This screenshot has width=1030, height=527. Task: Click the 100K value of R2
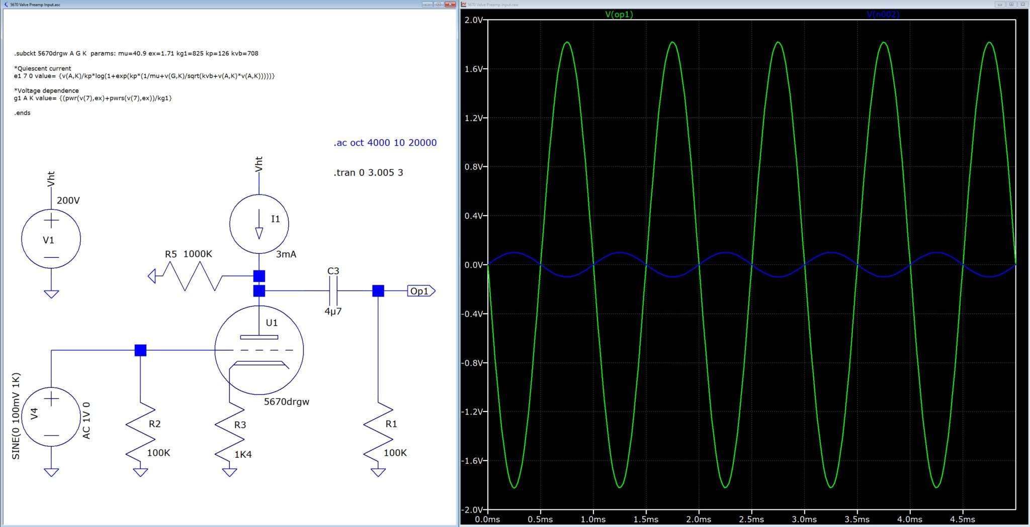[158, 453]
